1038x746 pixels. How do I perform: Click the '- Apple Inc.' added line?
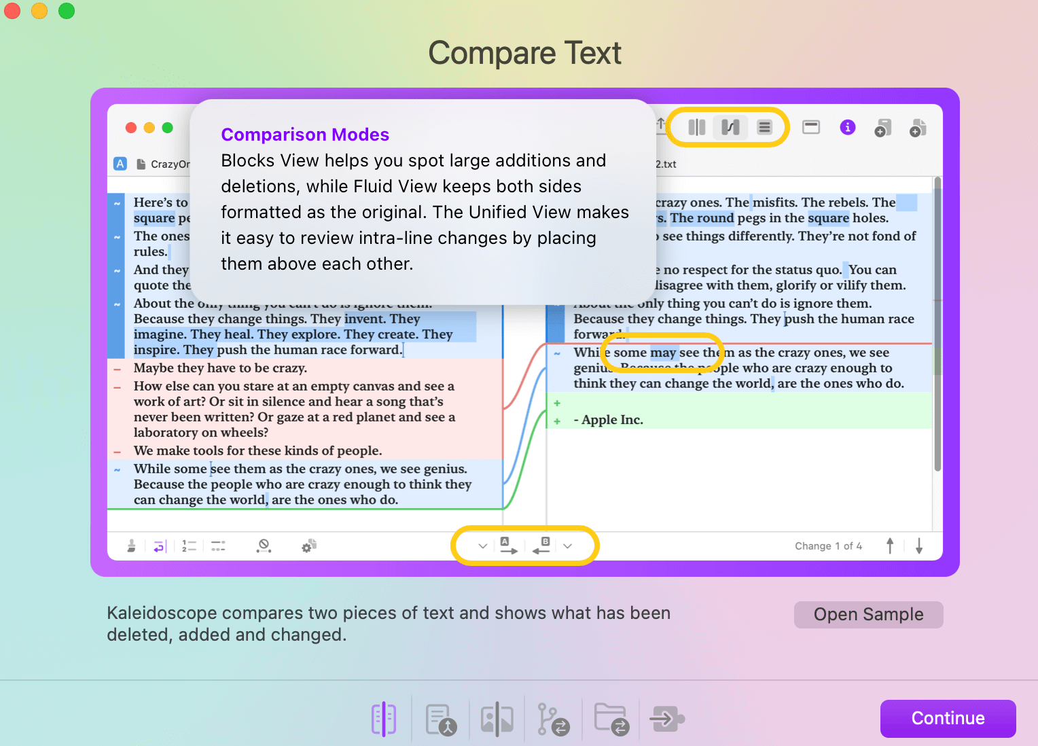point(608,420)
